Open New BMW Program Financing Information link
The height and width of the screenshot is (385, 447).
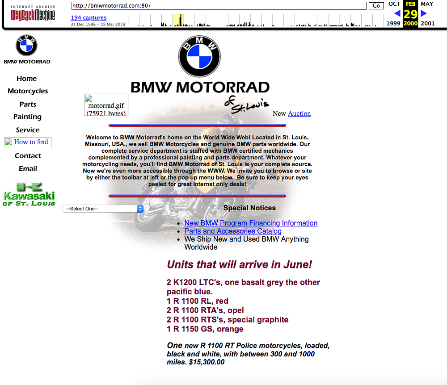click(251, 223)
